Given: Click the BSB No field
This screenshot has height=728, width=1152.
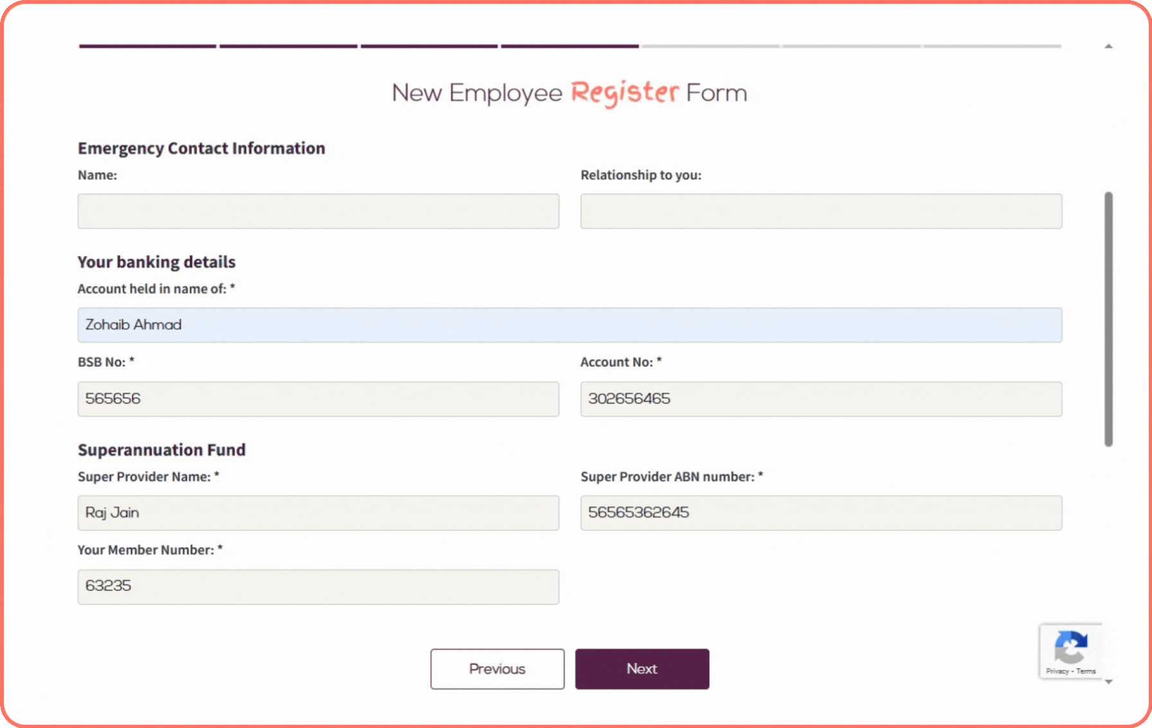Looking at the screenshot, I should point(318,398).
